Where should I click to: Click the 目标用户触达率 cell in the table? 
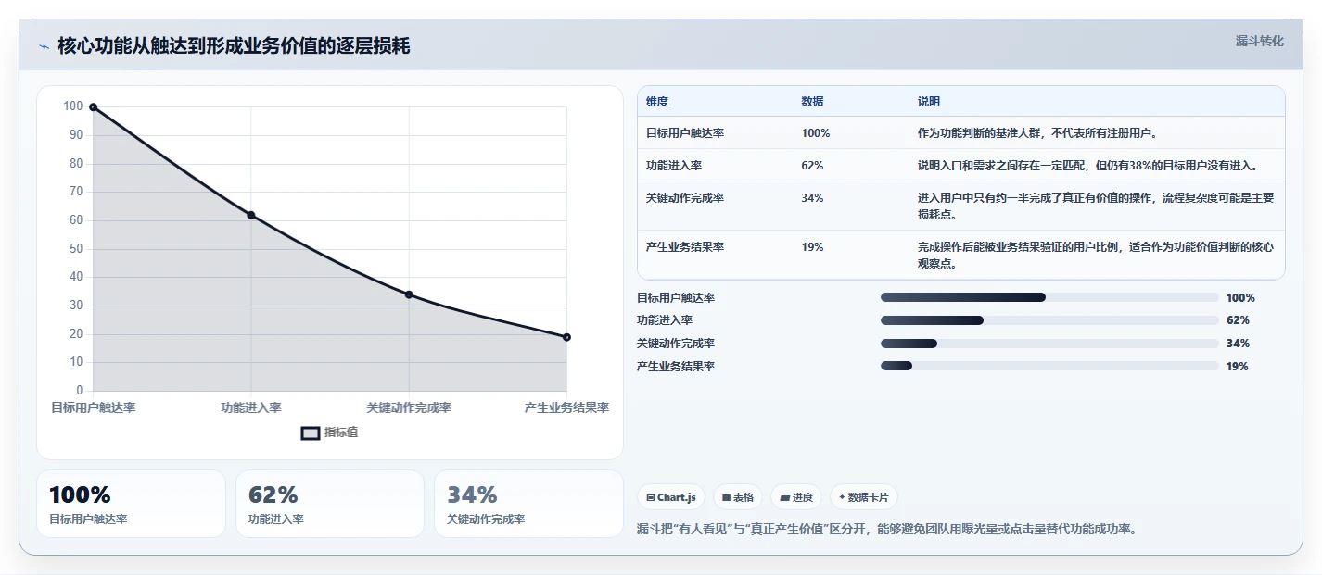click(x=685, y=133)
